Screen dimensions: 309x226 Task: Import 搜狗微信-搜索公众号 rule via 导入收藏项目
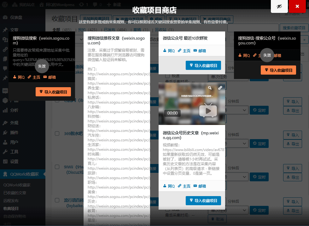click(x=278, y=70)
